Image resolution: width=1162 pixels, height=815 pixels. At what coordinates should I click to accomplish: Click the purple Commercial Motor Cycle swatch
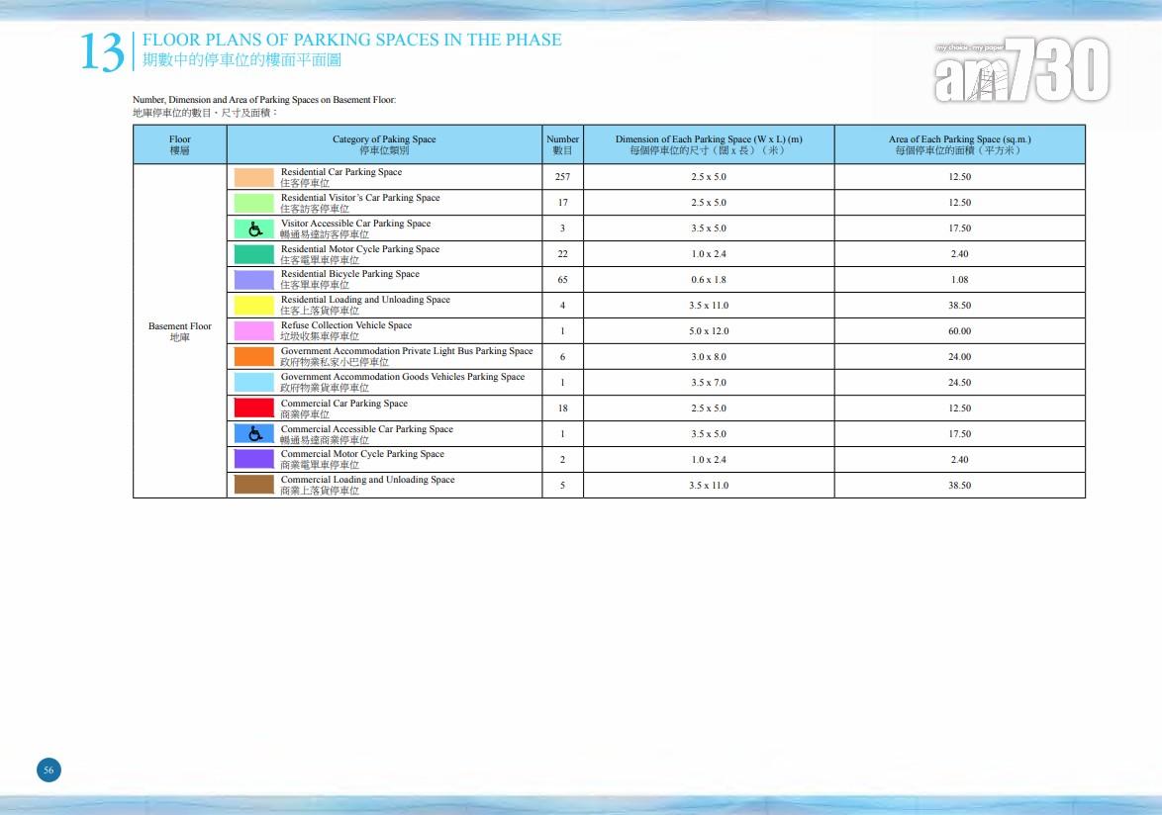253,459
